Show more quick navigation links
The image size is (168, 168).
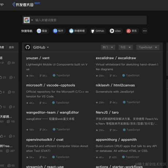[x=145, y=31]
